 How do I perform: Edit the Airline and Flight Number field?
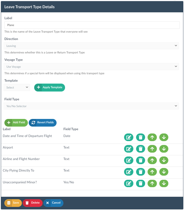coord(128,160)
